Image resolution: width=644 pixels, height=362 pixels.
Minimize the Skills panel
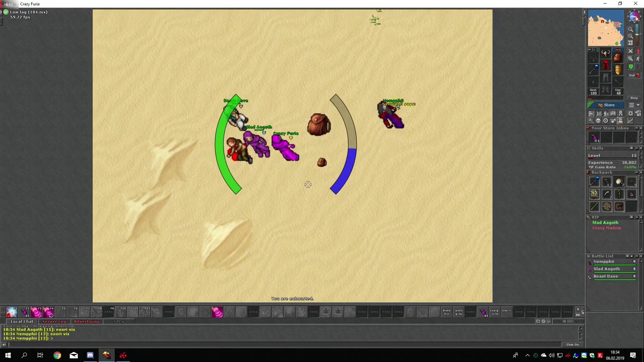636,148
